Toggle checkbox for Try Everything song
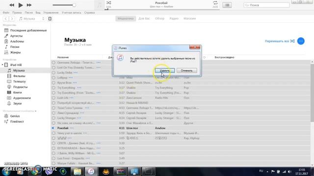The image size is (314, 176). (x=53, y=88)
